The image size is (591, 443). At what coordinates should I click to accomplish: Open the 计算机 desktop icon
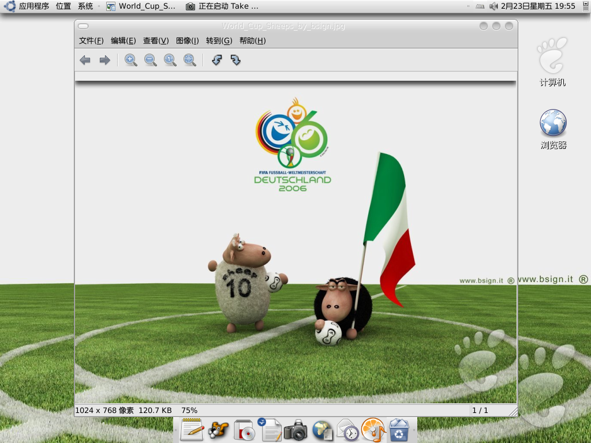click(x=552, y=62)
